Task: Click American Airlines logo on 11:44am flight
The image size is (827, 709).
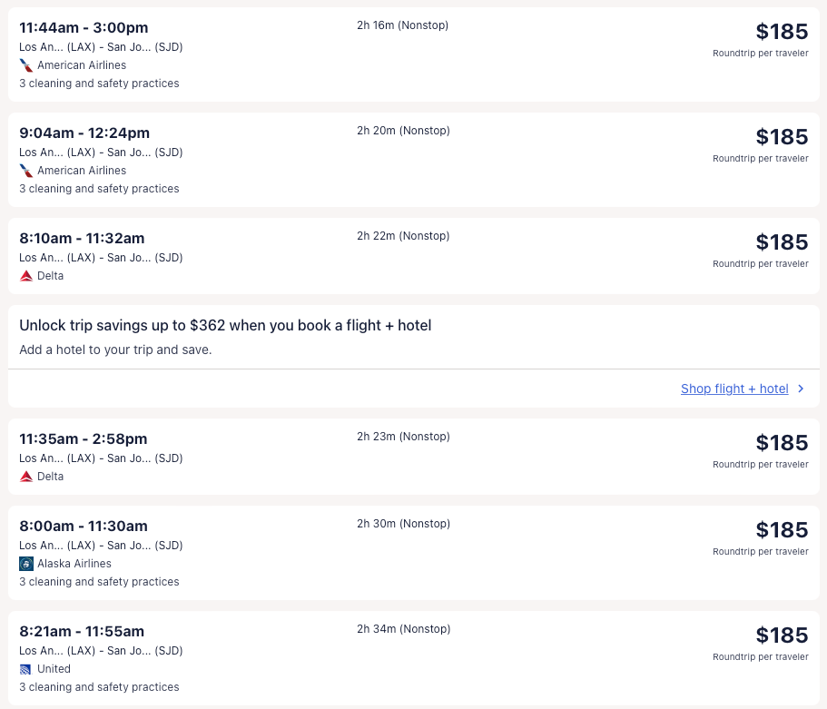Action: click(x=26, y=65)
